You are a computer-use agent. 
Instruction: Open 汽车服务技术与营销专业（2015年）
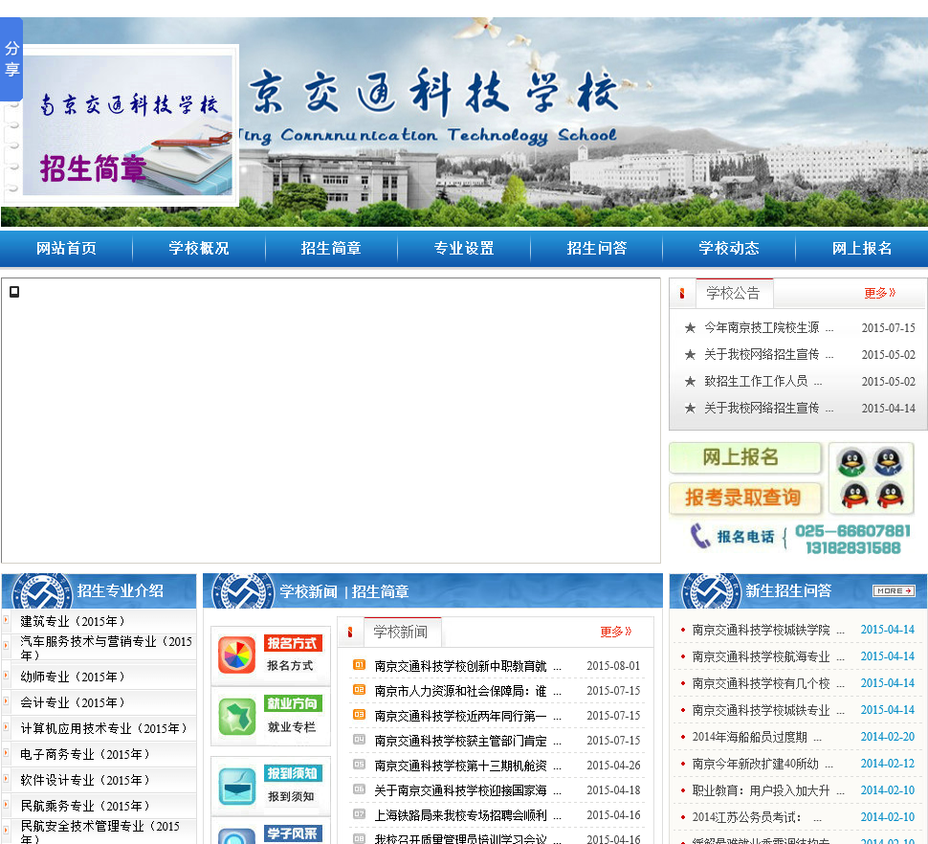click(x=106, y=648)
